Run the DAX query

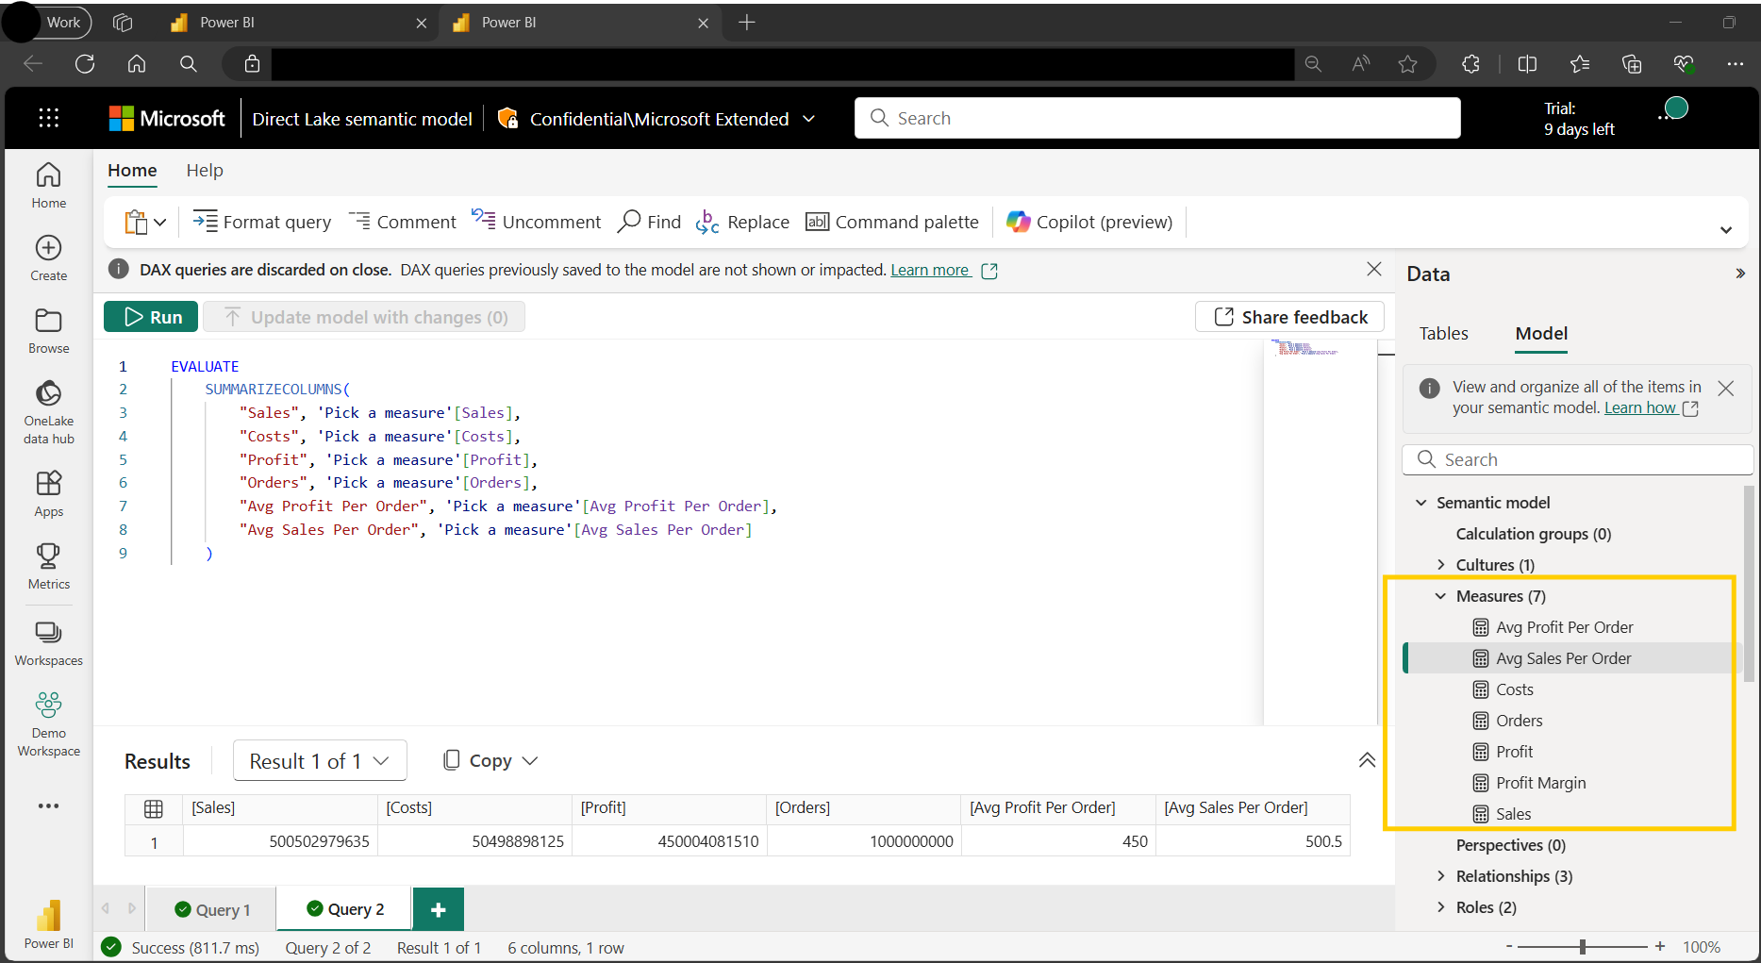tap(151, 317)
